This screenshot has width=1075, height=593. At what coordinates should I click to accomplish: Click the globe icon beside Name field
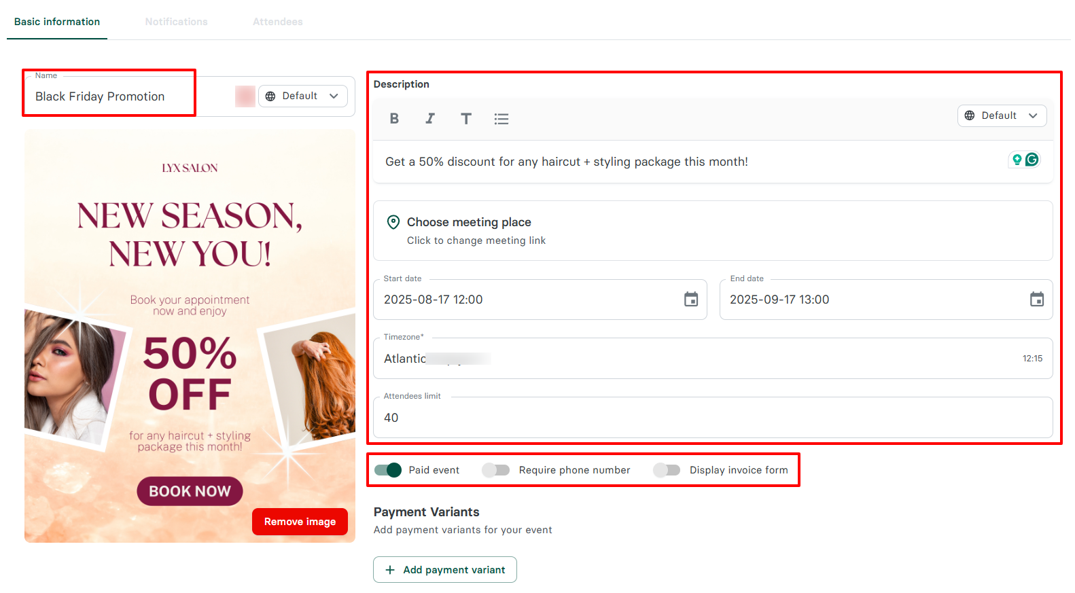point(270,96)
